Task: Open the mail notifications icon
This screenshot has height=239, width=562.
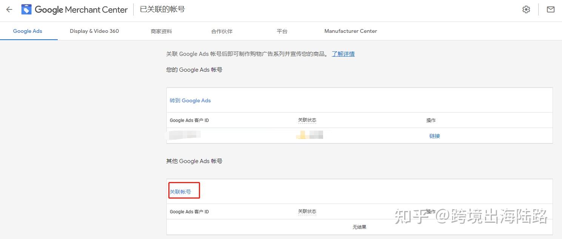Action: (x=551, y=10)
